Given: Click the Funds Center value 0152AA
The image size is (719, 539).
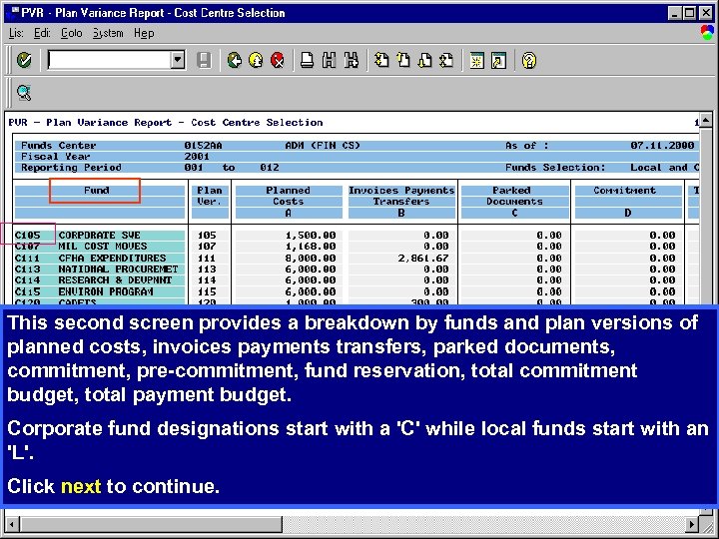Looking at the screenshot, I should [x=203, y=146].
